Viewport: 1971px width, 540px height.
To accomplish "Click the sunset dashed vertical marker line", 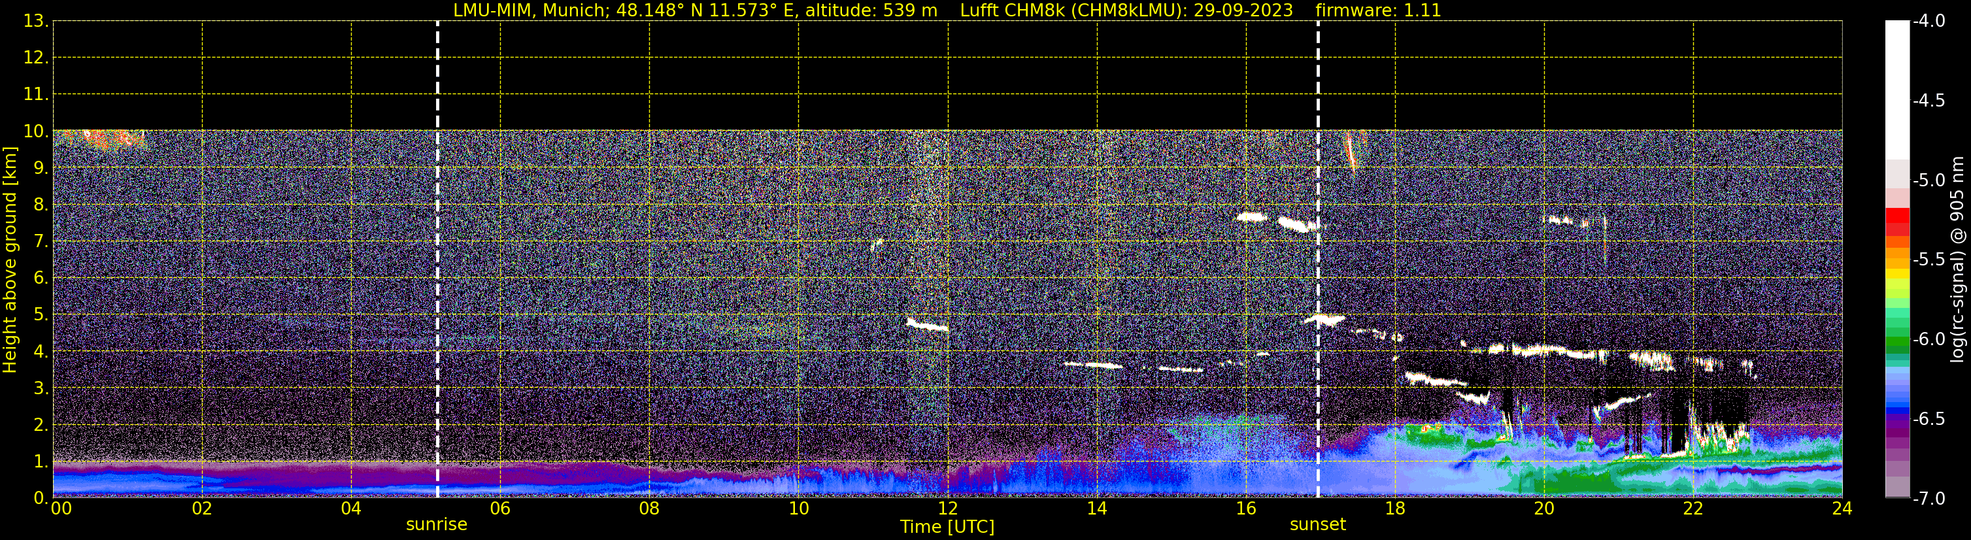I will pos(1317,260).
